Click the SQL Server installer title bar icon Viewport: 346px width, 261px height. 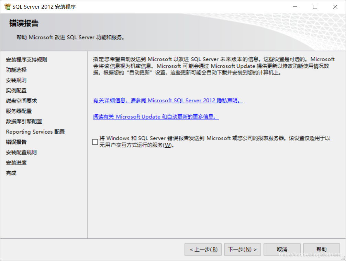(7, 7)
